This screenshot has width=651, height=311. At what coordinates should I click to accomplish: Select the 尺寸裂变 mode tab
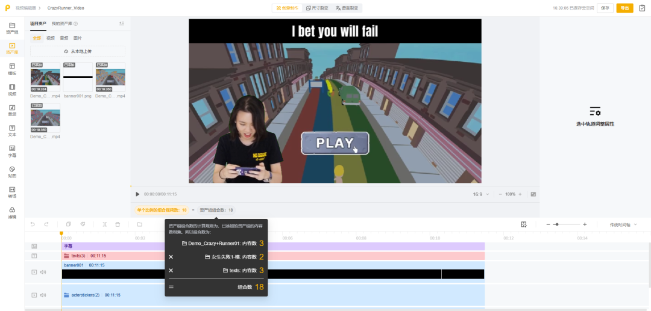318,8
